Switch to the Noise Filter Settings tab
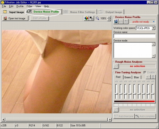The width and height of the screenshot is (159, 129). [x=79, y=12]
